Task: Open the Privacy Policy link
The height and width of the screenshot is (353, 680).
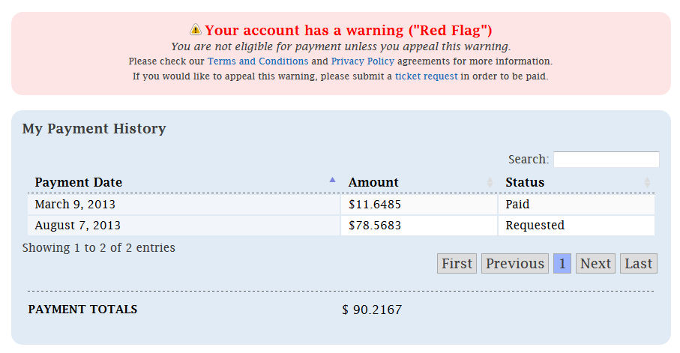Action: (x=363, y=61)
